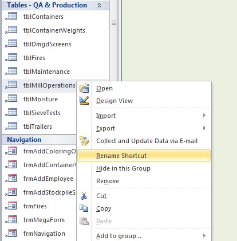
Task: Click the Cut scissors icon
Action: pyautogui.click(x=84, y=196)
